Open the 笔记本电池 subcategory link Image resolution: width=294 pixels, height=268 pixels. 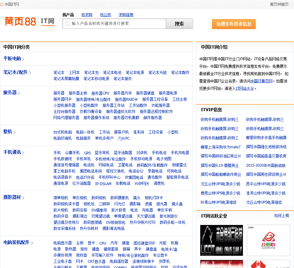[112, 72]
